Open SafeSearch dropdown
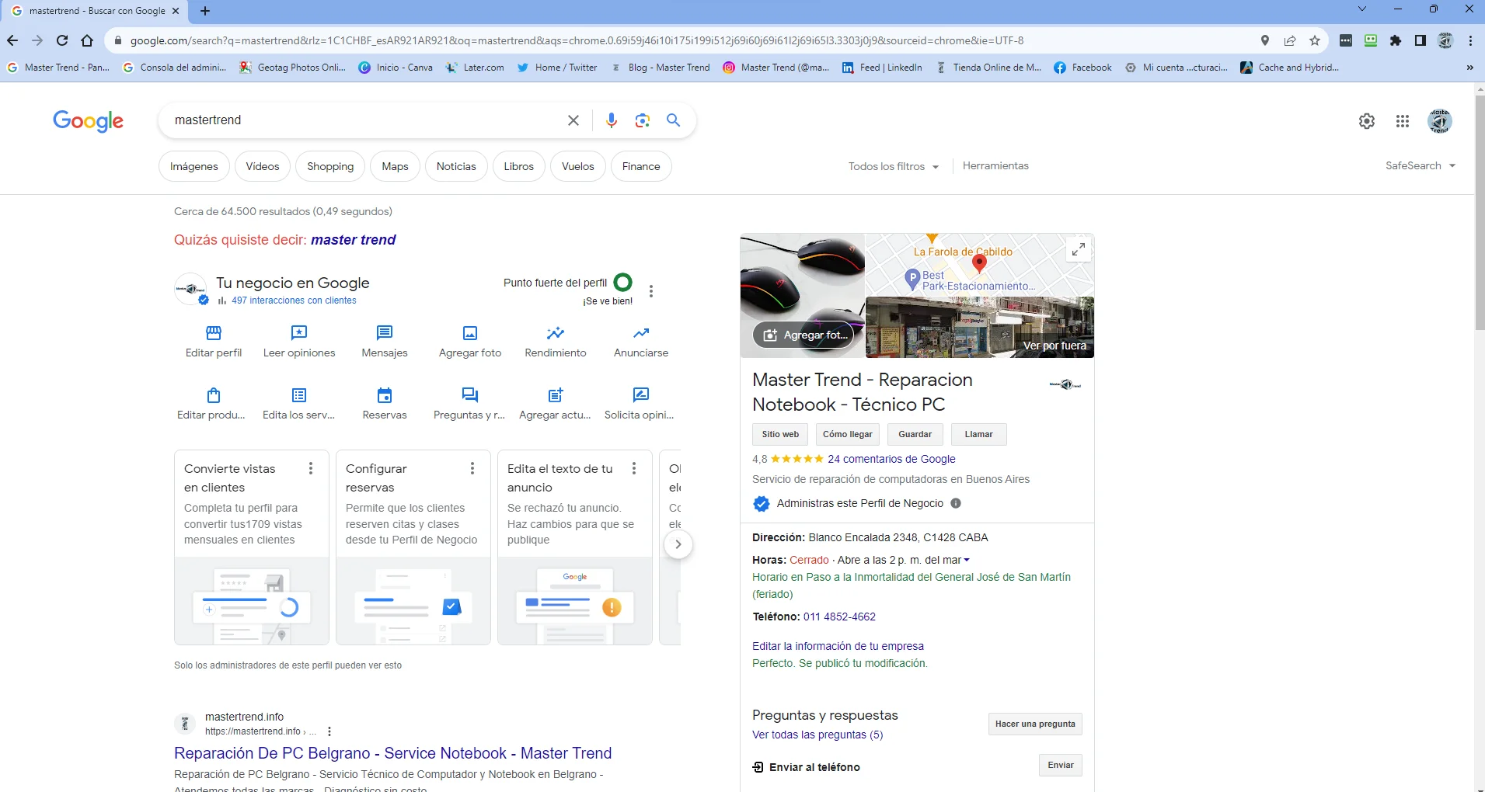Screen dimensions: 1485x792 (x=1421, y=165)
